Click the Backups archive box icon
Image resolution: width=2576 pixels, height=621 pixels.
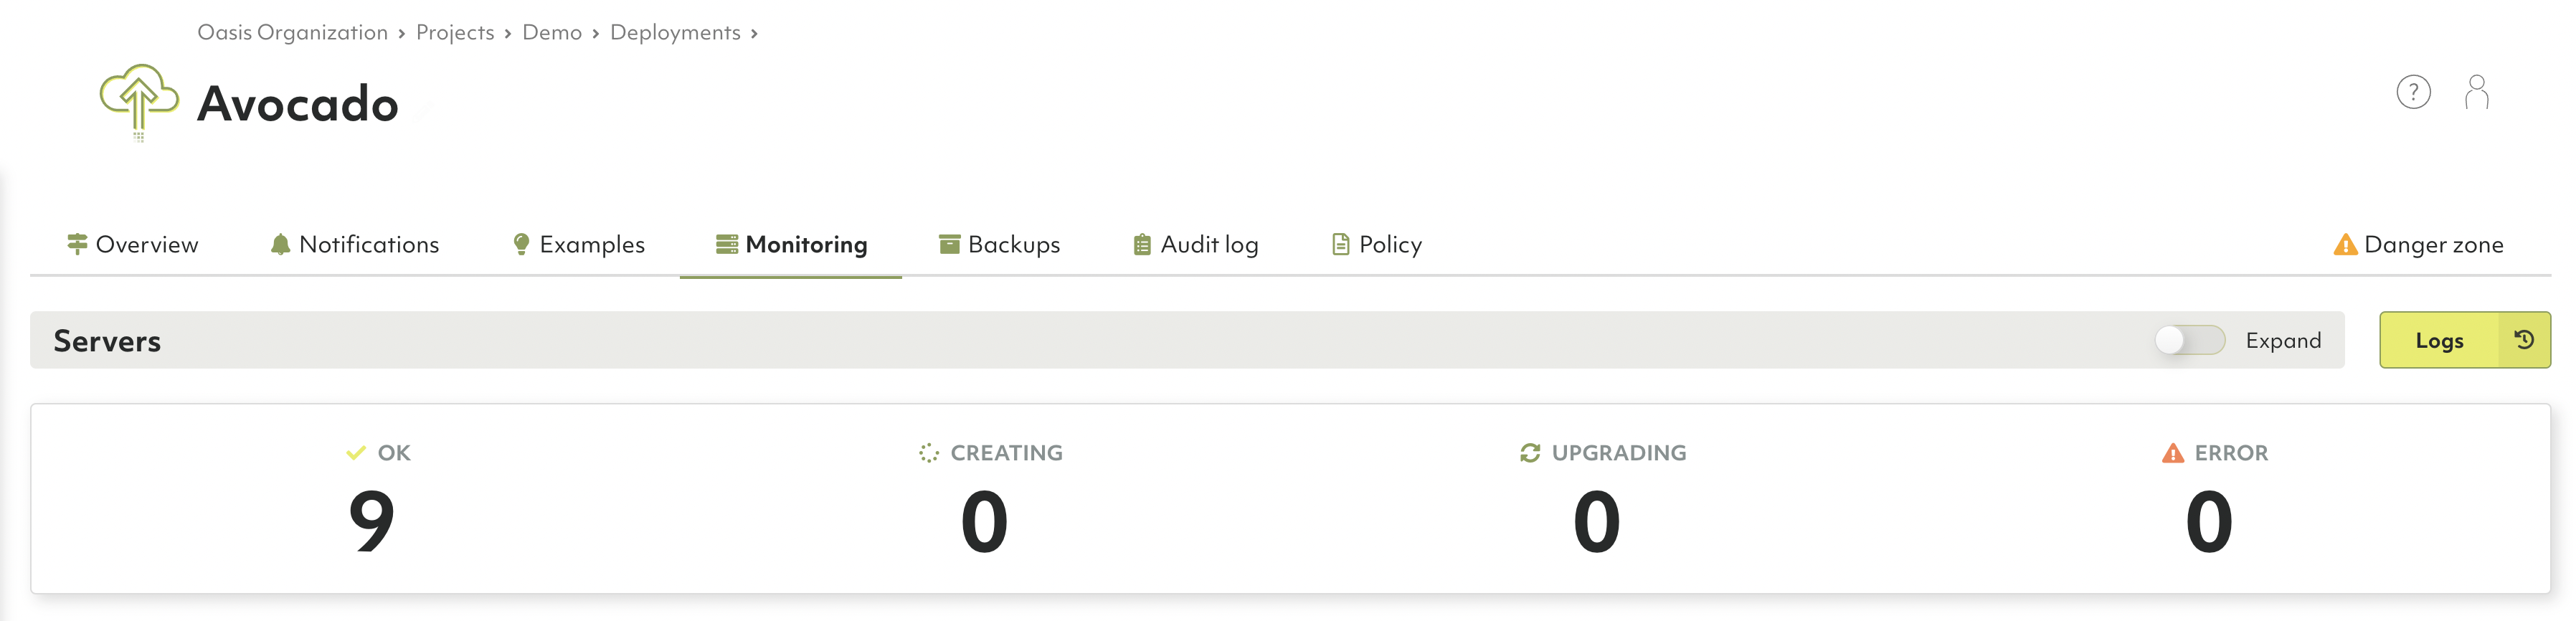tap(949, 245)
